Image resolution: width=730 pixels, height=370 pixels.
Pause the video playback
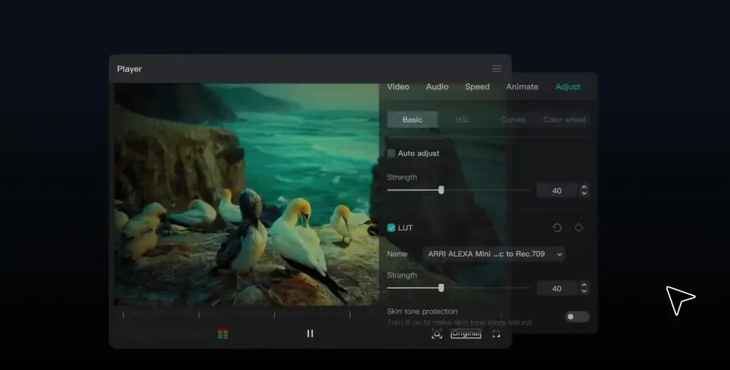pyautogui.click(x=310, y=333)
